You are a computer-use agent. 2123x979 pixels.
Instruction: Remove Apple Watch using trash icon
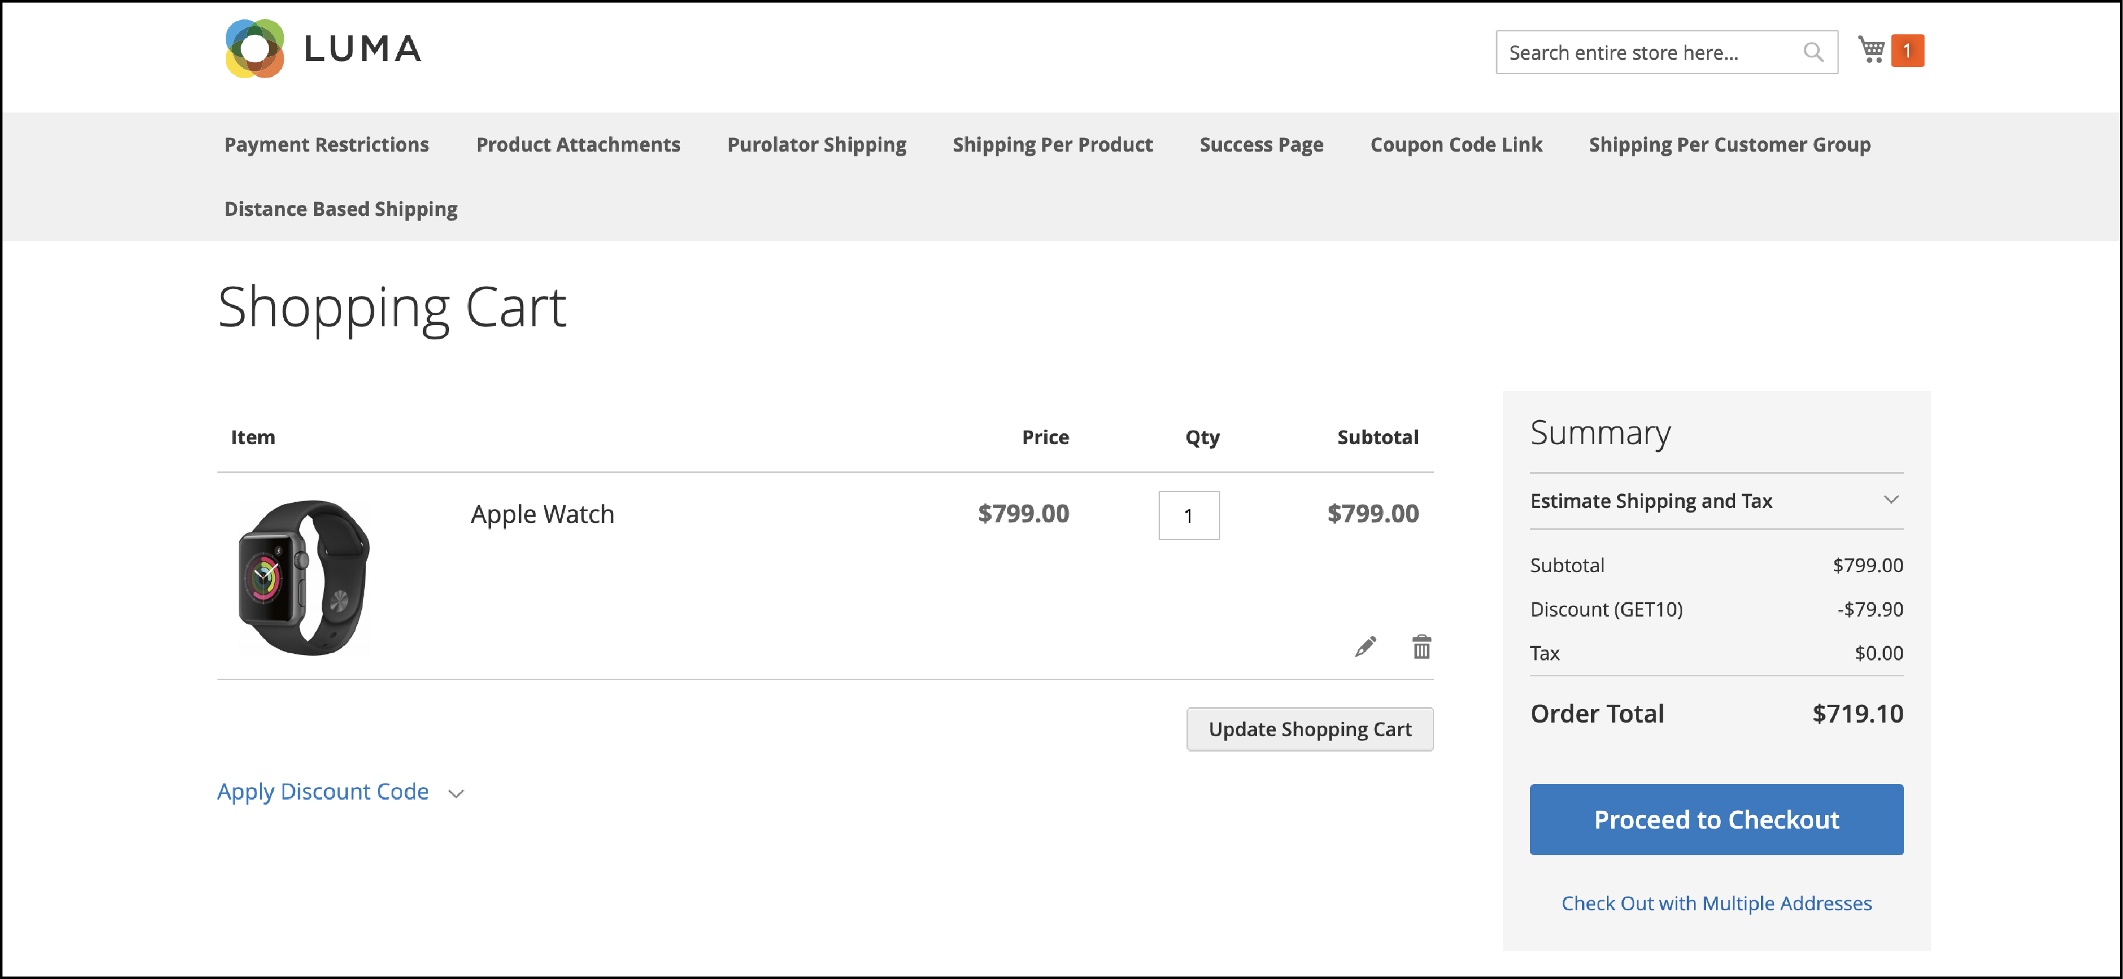tap(1422, 647)
